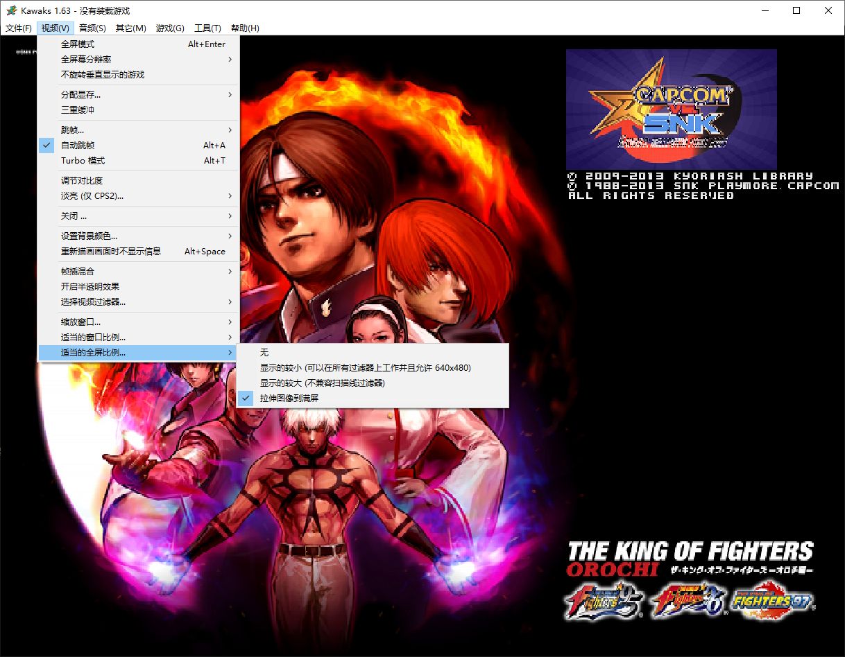Open the 音频(S) menu
The height and width of the screenshot is (657, 845).
92,28
